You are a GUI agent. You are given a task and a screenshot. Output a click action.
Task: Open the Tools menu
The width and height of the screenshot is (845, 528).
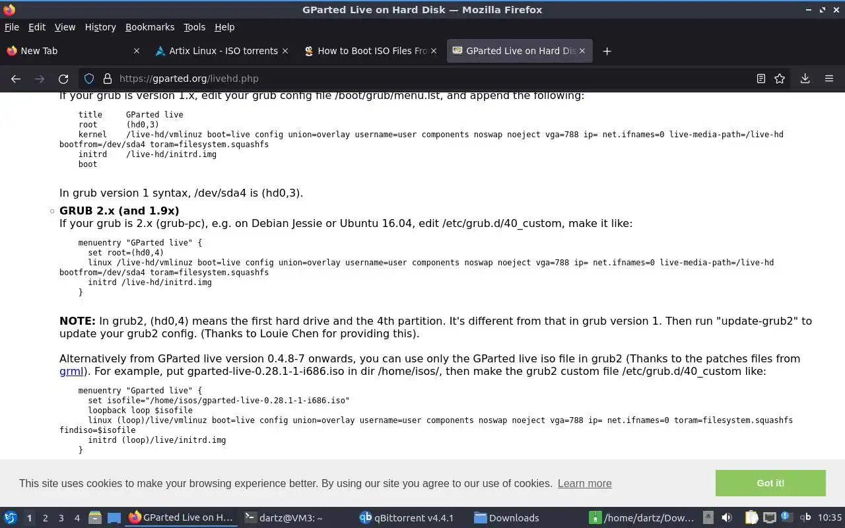(195, 27)
